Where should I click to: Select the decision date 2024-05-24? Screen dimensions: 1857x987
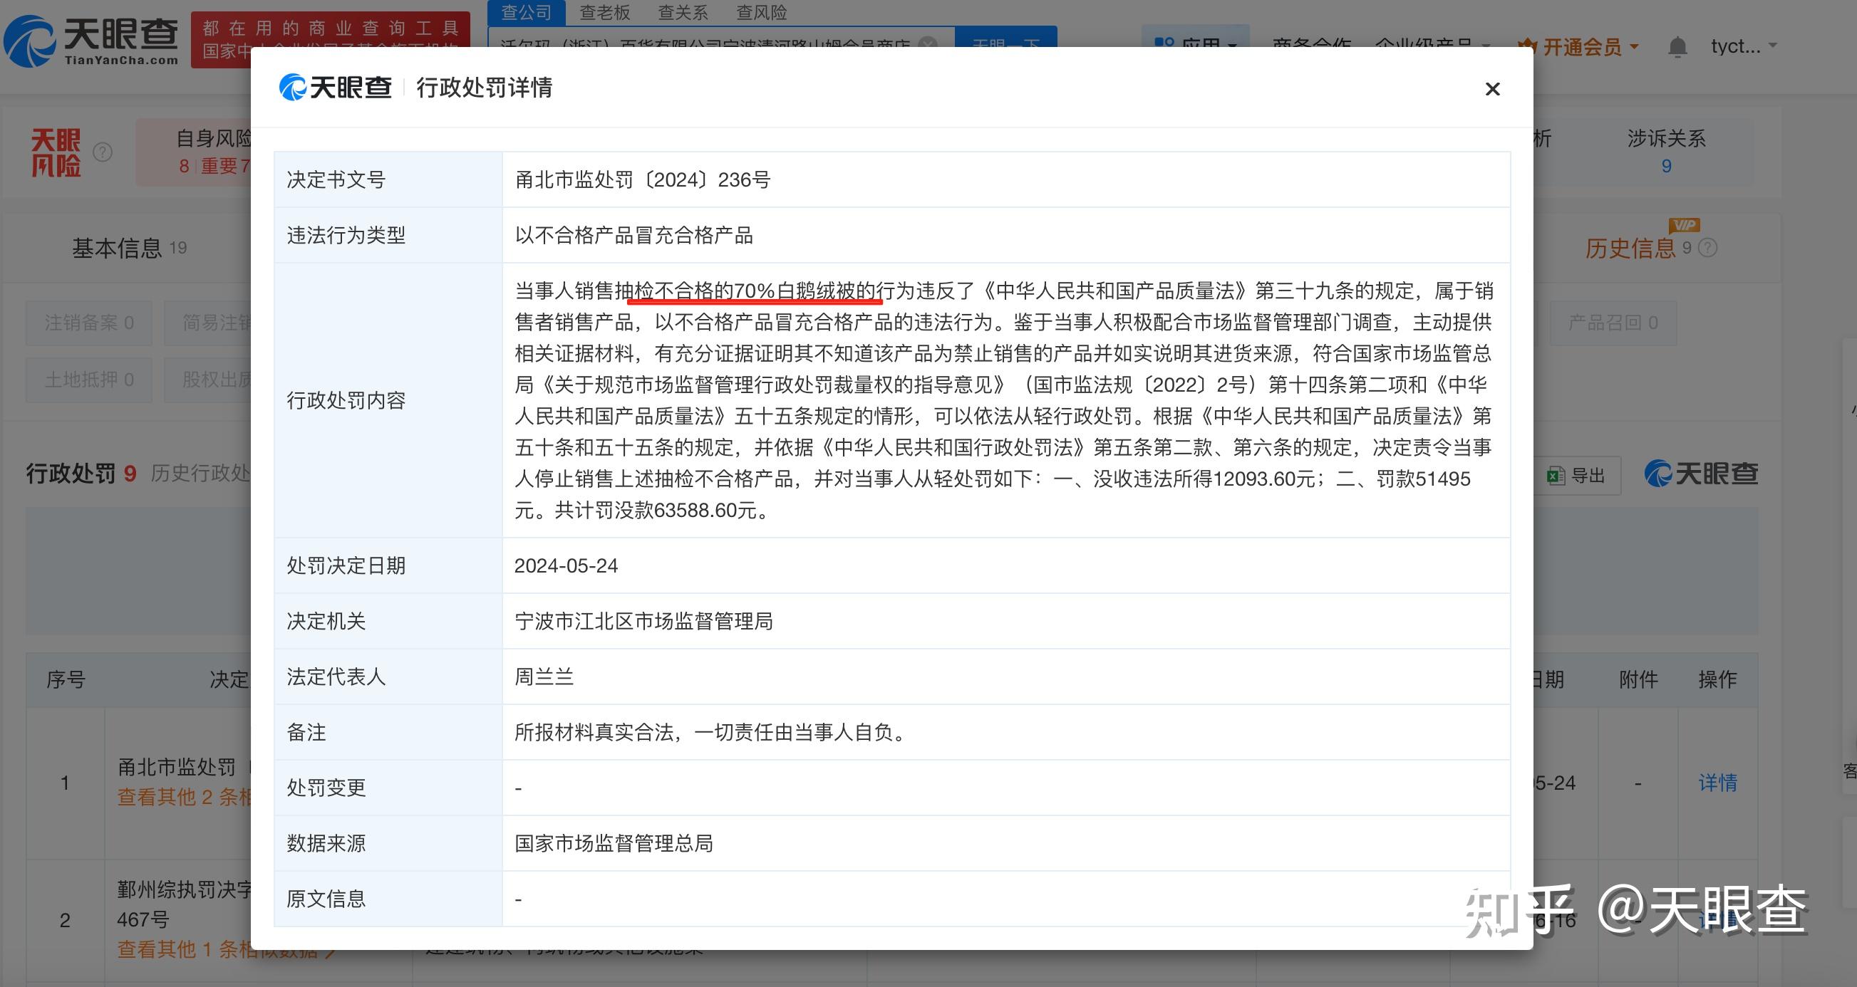tap(566, 565)
